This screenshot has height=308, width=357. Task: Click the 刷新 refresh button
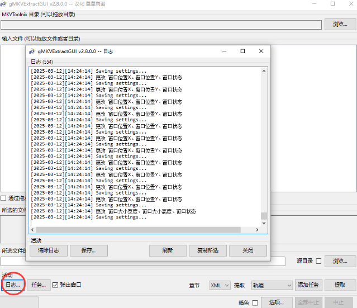[168, 250]
